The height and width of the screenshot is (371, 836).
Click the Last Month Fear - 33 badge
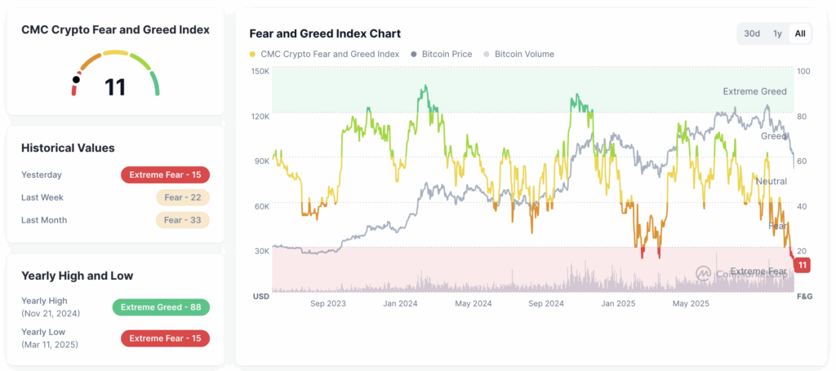point(183,220)
